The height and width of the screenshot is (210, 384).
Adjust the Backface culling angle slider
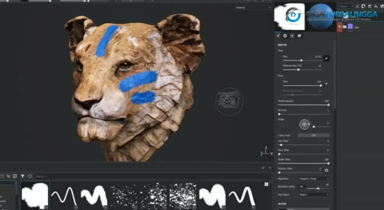(318, 189)
